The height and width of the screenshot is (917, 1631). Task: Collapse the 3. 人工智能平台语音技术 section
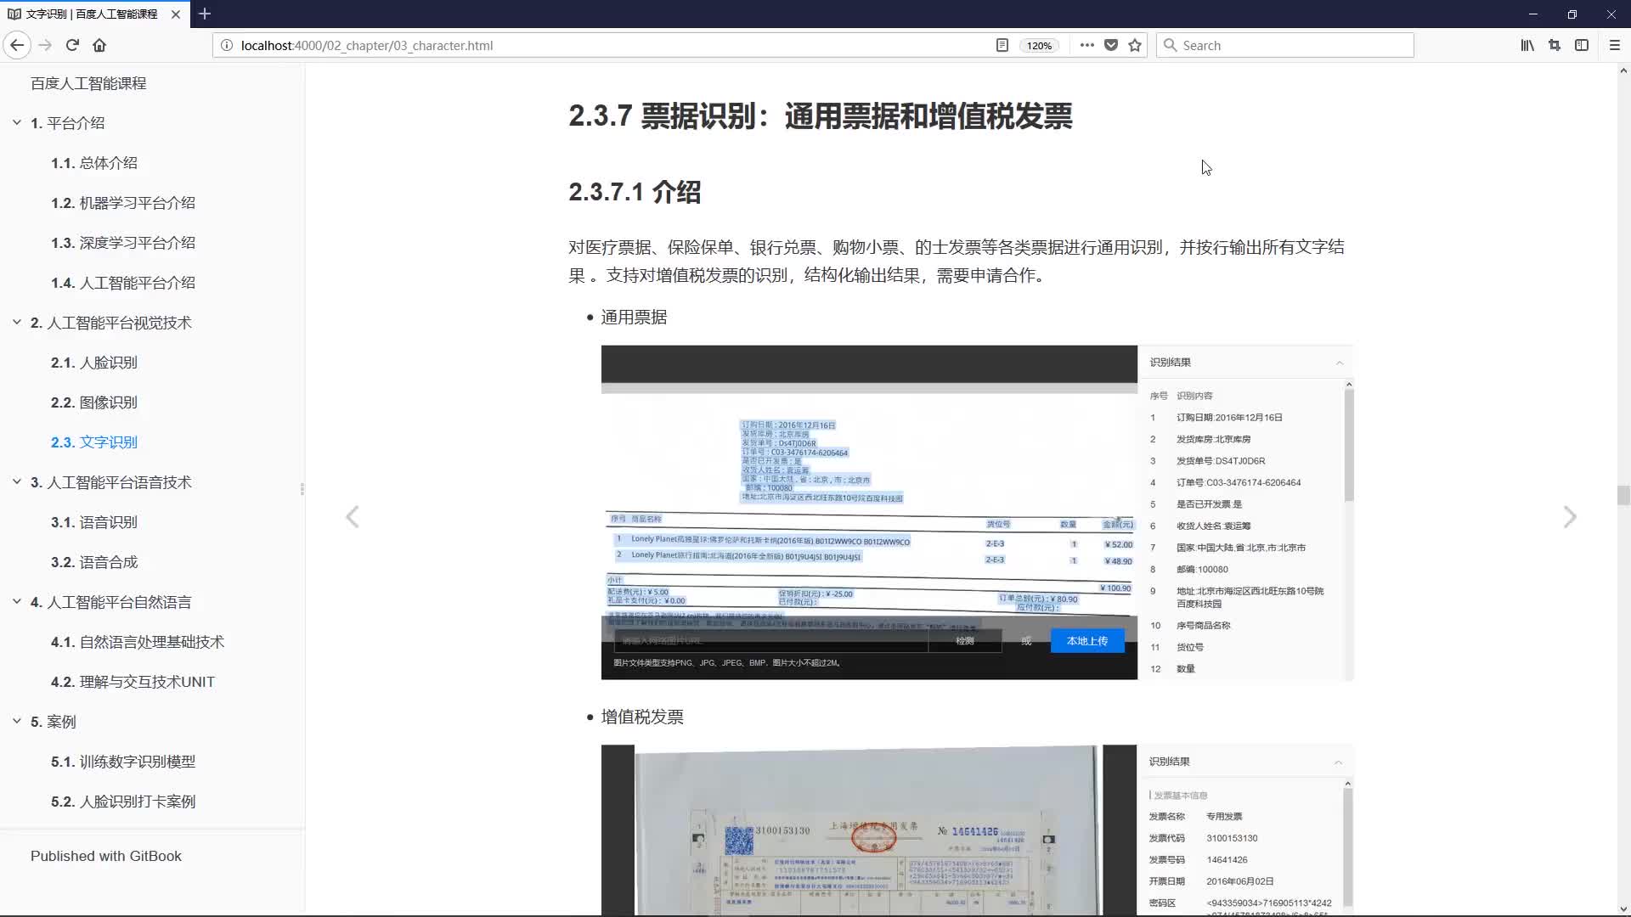(x=16, y=481)
